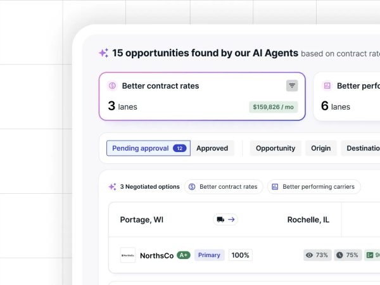Toggle the Better performing carriers filter chip
The width and height of the screenshot is (380, 285).
coord(314,187)
